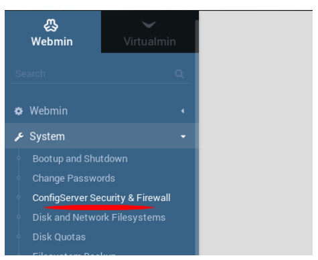Switch to the Virtualmin tab
The image size is (318, 260).
[x=149, y=31]
